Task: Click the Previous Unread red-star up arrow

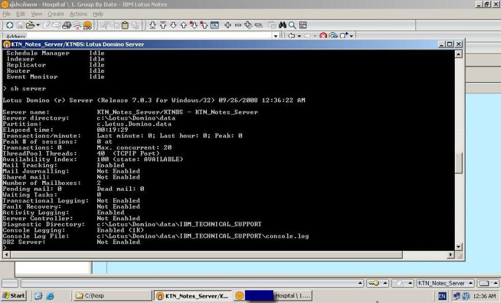Action: (x=203, y=25)
